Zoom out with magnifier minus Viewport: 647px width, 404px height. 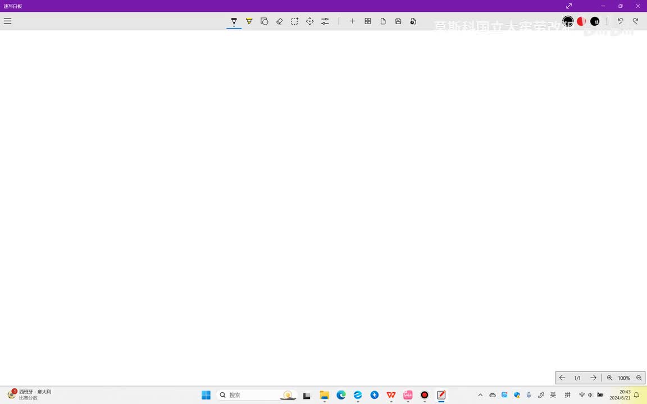[x=639, y=378]
